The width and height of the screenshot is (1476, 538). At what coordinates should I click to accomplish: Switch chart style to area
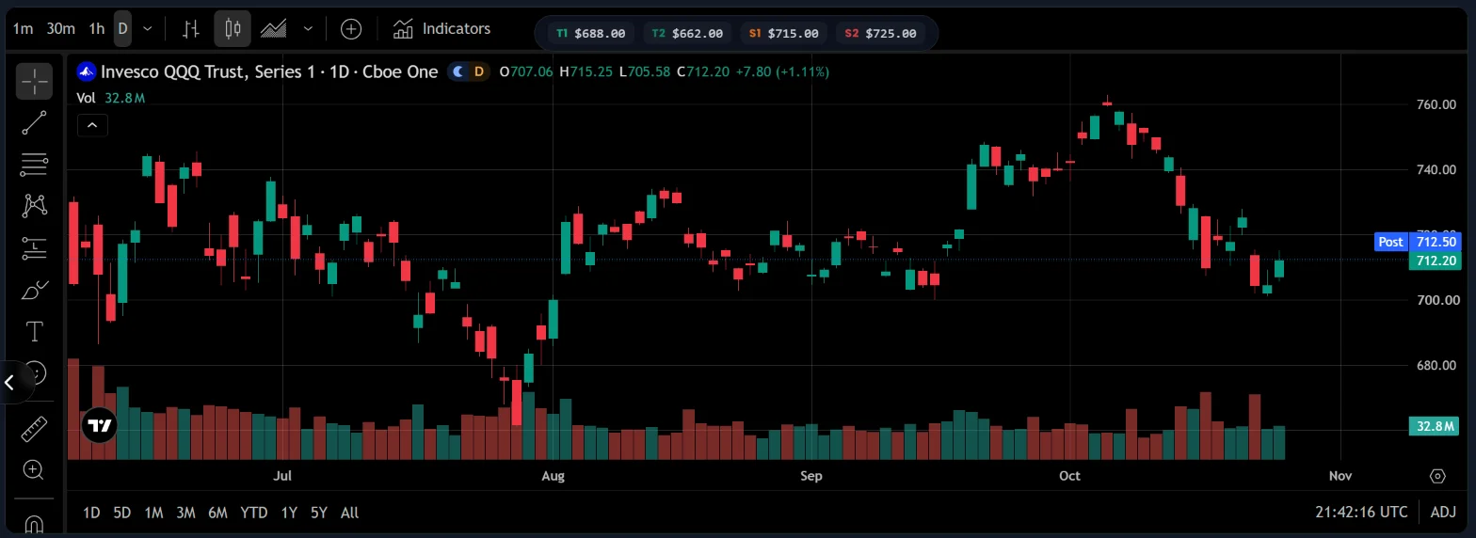(x=274, y=29)
